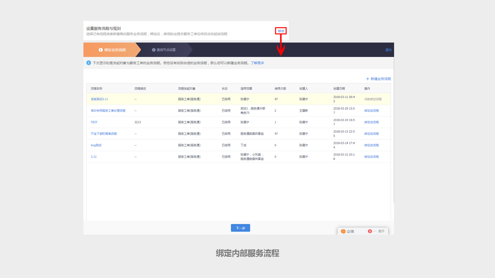Open the 了解更多 link
The height and width of the screenshot is (278, 495).
(257, 63)
